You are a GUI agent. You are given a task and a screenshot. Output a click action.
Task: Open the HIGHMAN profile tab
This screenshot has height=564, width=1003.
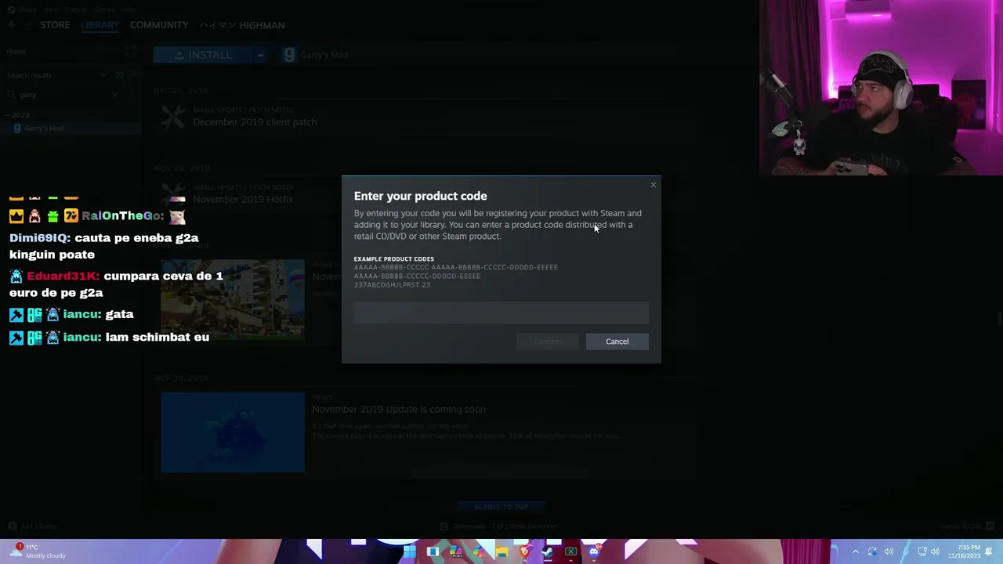(241, 25)
